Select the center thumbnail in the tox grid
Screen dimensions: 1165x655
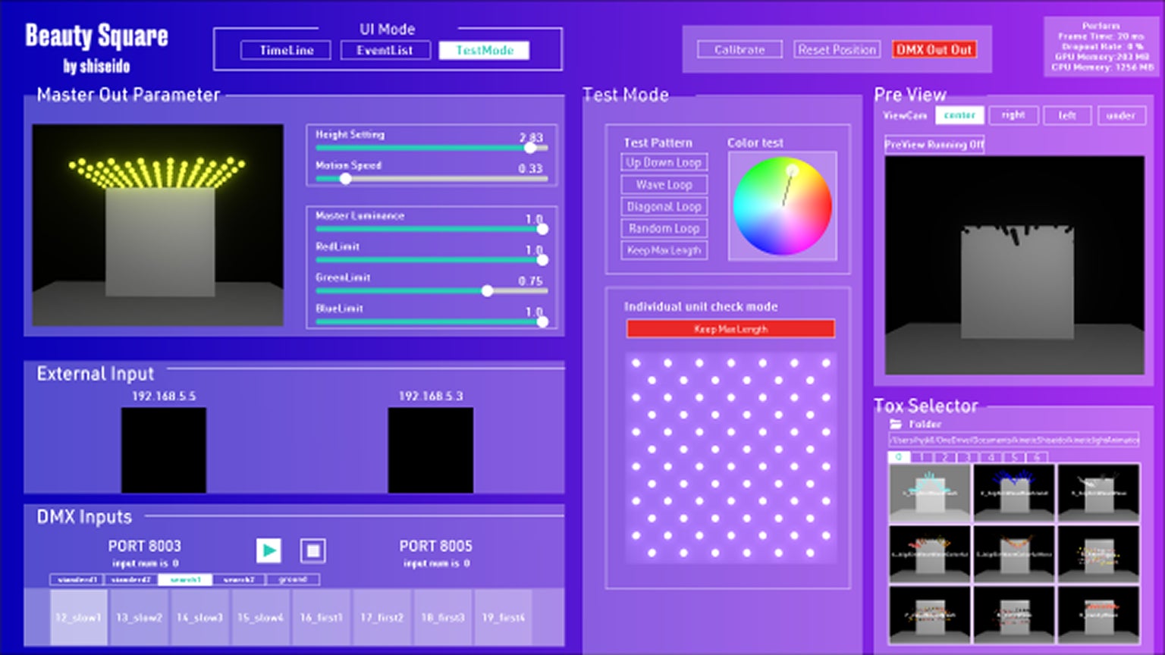[x=1014, y=554]
